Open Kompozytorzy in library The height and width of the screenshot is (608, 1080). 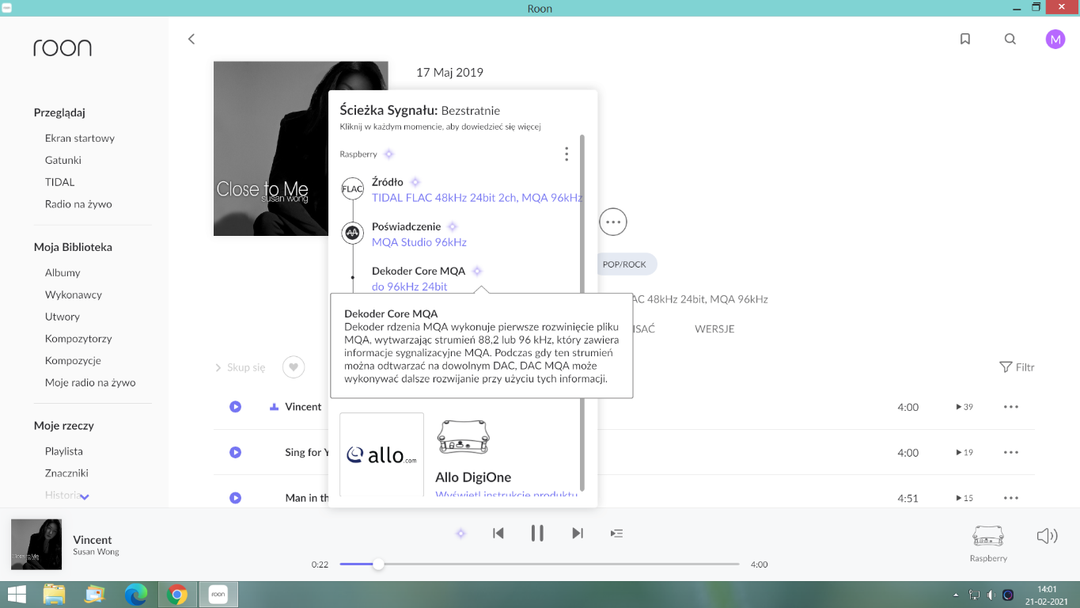click(78, 339)
